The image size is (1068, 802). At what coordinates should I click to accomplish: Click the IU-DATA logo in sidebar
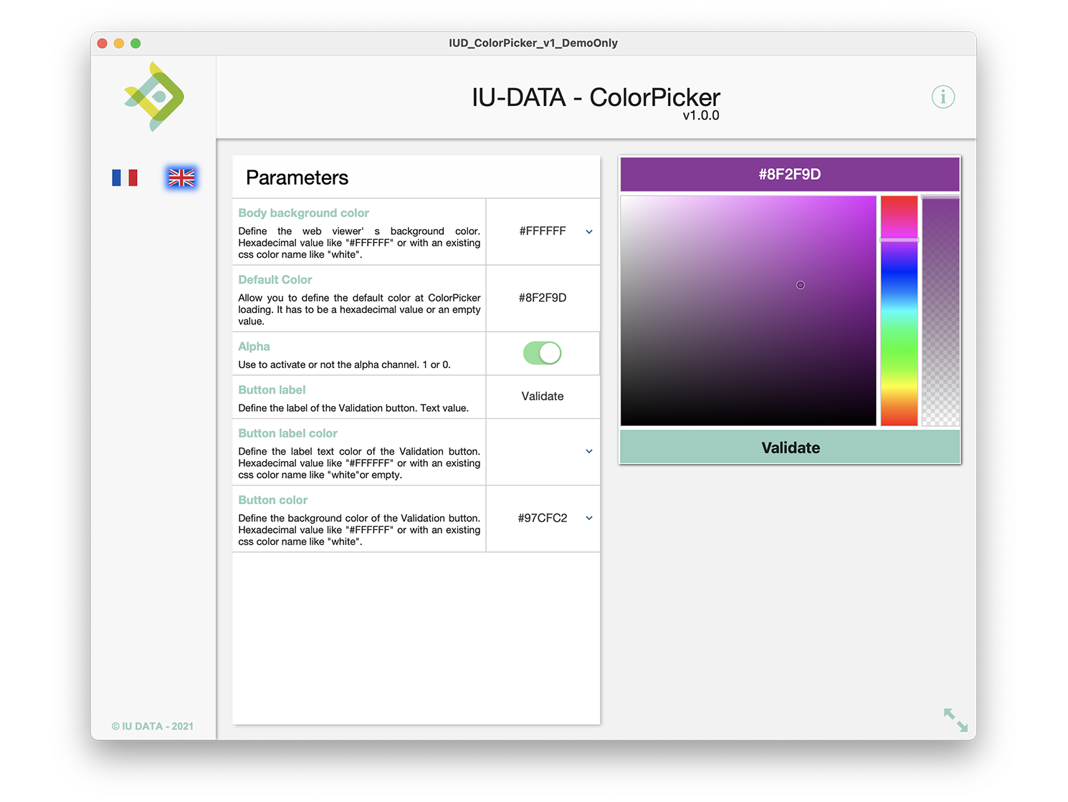(154, 97)
